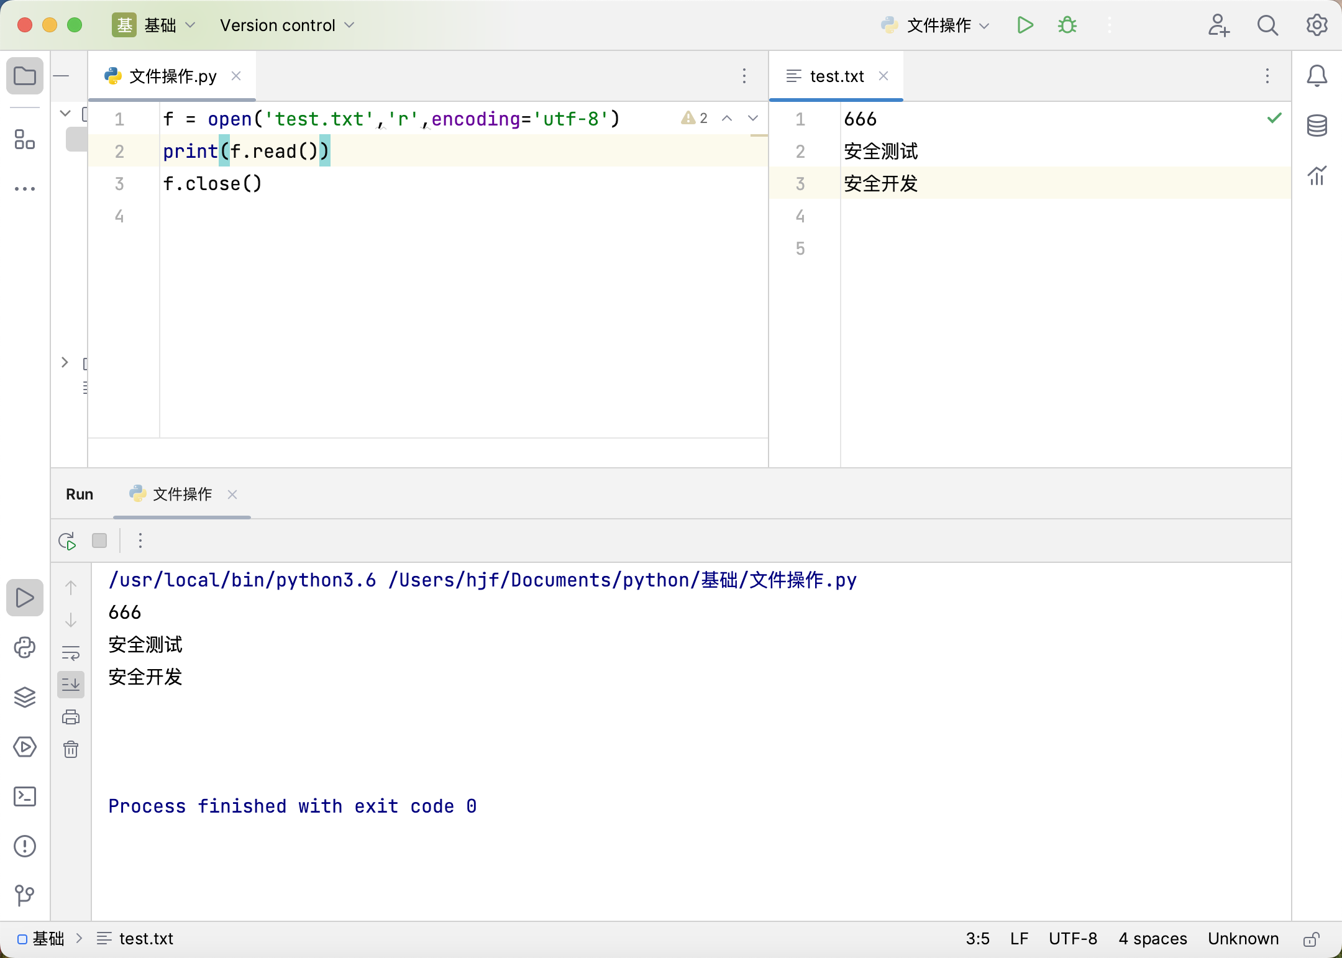Viewport: 1342px width, 958px height.
Task: Print the console output
Action: point(71,717)
